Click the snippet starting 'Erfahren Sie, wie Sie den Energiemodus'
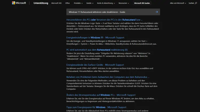 110,100
